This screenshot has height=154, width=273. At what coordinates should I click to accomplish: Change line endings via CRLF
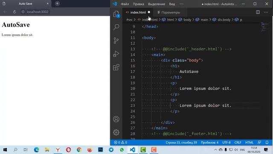(x=238, y=142)
